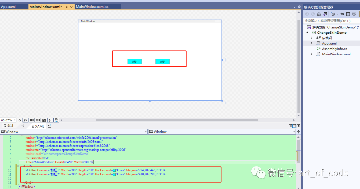360x189 pixels.
Task: Toggle show snap grid in designer
Action: tap(32, 120)
